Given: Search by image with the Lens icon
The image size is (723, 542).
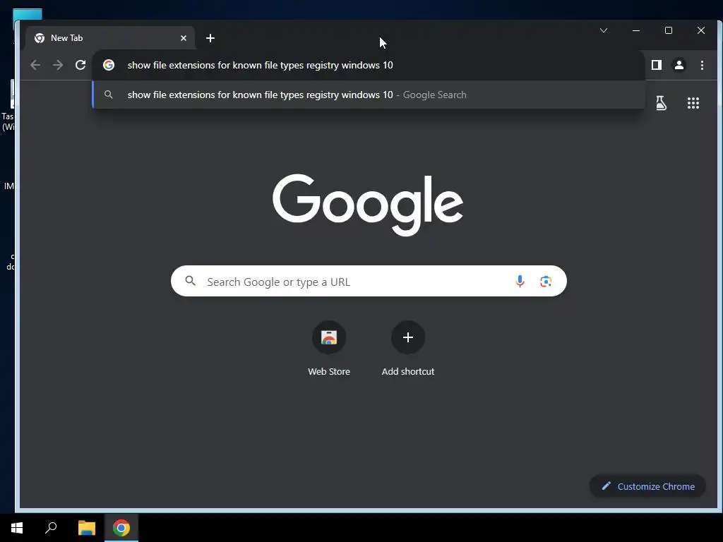Looking at the screenshot, I should point(546,281).
